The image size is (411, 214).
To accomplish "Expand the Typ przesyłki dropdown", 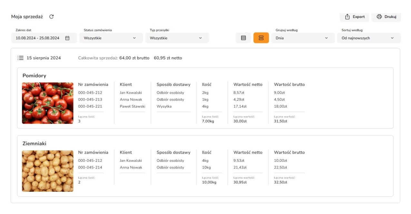I will pos(177,38).
